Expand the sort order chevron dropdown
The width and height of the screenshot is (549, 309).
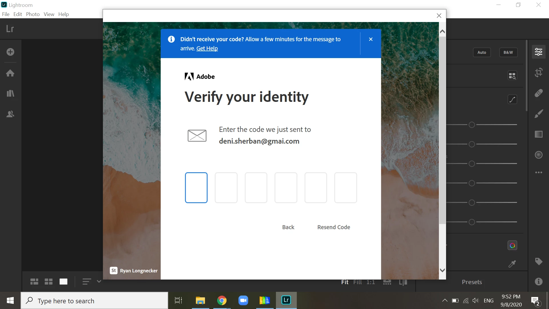(99, 281)
